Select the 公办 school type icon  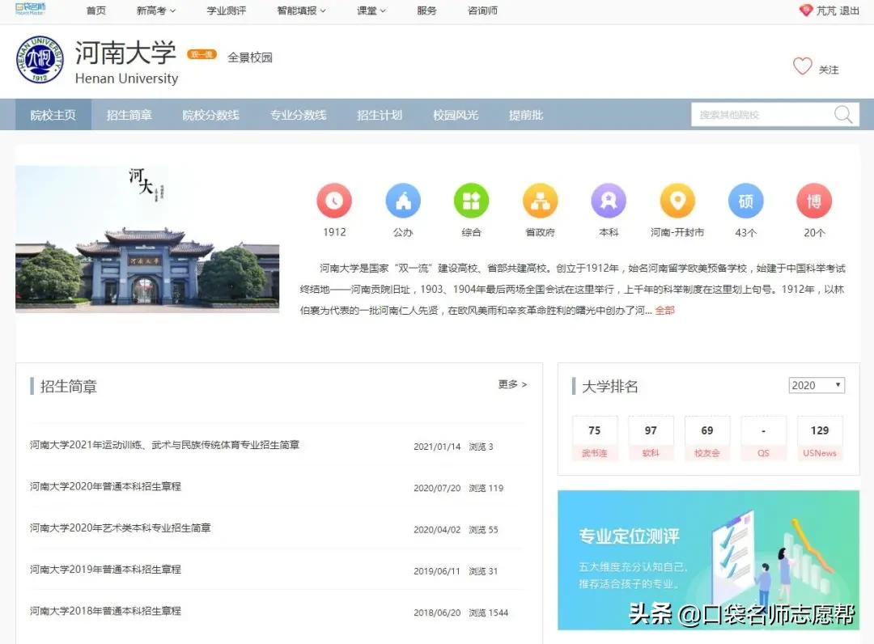tap(403, 200)
